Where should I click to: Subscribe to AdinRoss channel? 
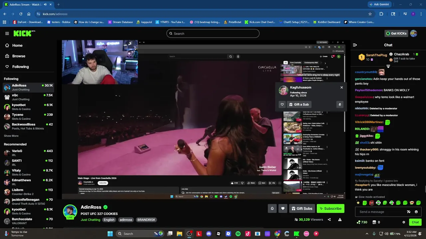coord(330,208)
